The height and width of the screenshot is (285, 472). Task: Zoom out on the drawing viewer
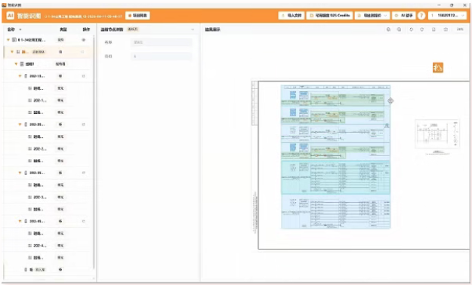(x=399, y=29)
